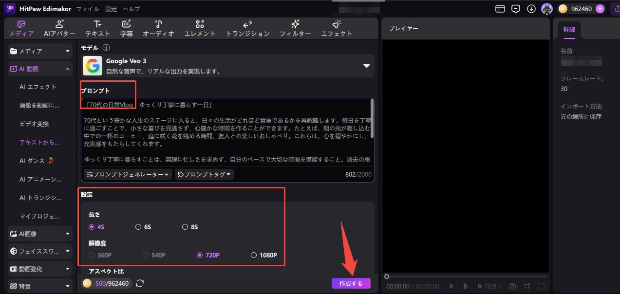Image resolution: width=620 pixels, height=294 pixels.
Task: Switch to the フィルター tool
Action: (x=295, y=28)
